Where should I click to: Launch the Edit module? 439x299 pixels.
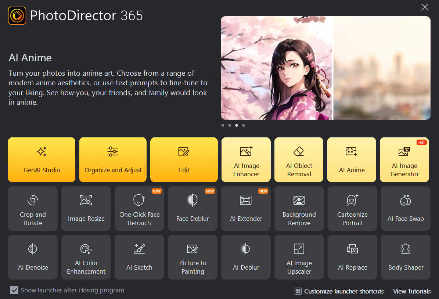point(184,160)
